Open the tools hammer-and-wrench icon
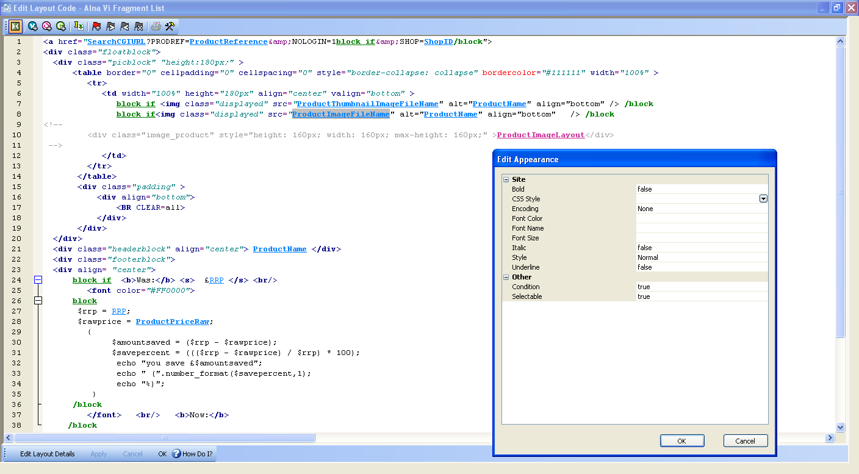This screenshot has width=859, height=474. click(170, 26)
